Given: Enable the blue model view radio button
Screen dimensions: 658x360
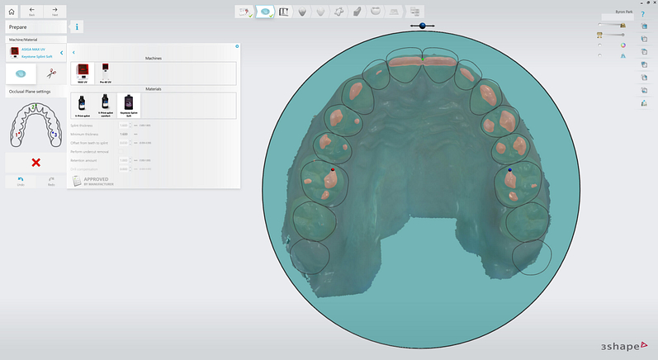Looking at the screenshot, I should 600,55.
